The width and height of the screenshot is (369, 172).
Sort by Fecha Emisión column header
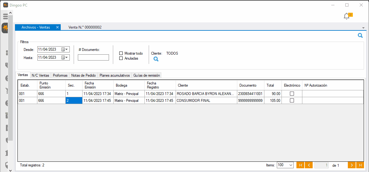point(98,85)
